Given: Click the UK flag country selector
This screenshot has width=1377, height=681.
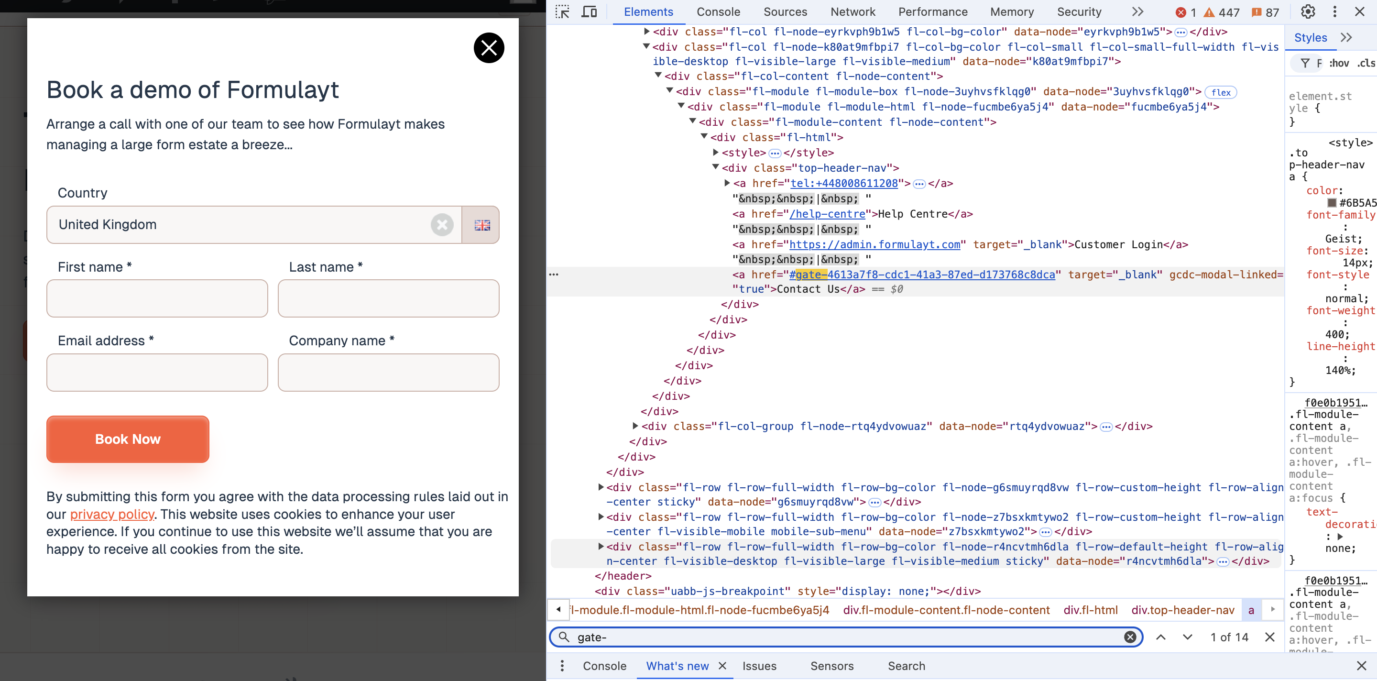Looking at the screenshot, I should click(481, 225).
